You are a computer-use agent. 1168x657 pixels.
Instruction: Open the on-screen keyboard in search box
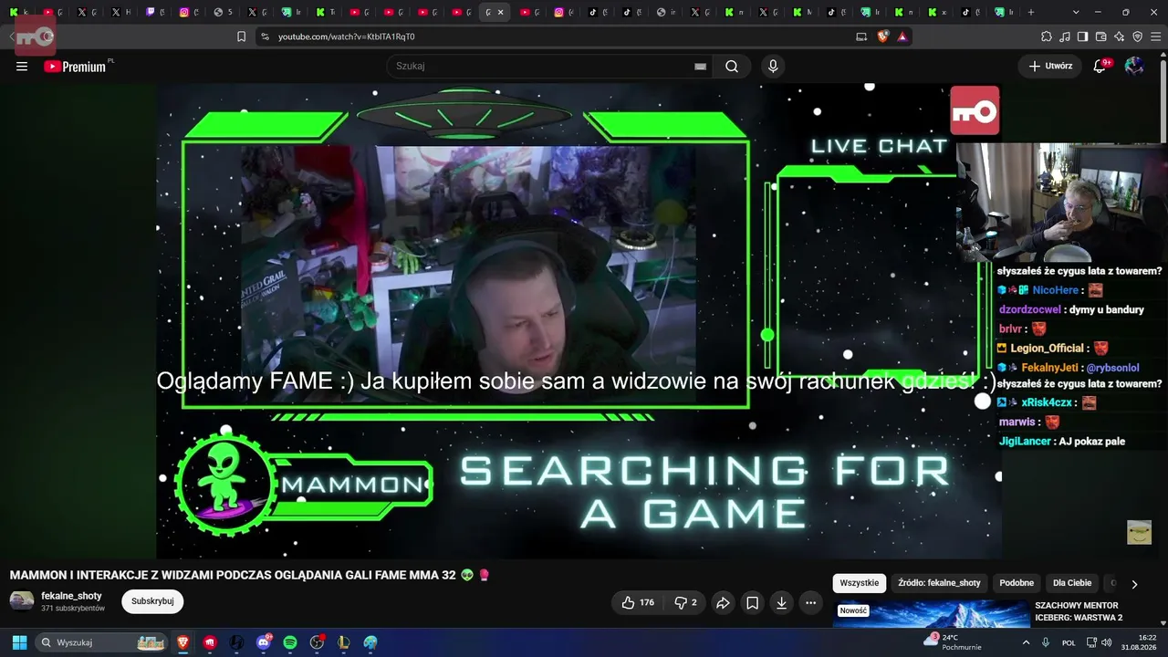[x=700, y=66]
